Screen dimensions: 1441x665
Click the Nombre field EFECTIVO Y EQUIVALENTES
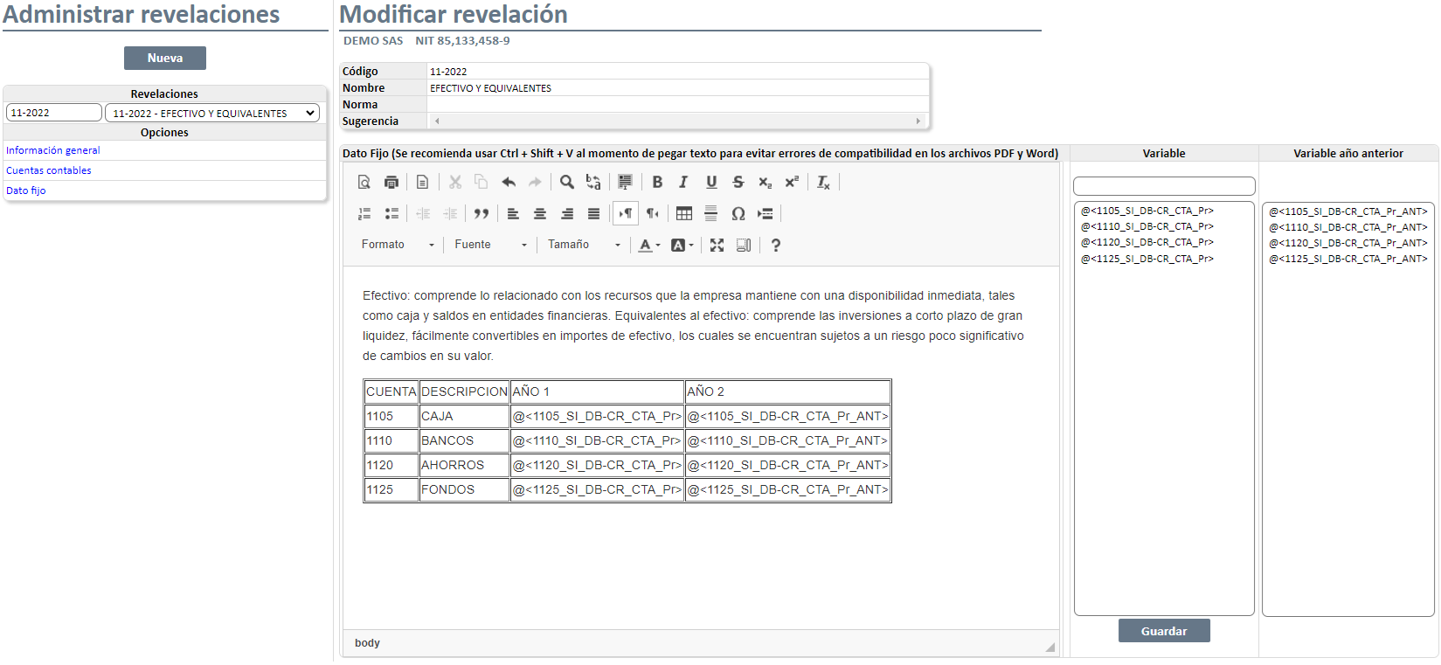click(677, 88)
